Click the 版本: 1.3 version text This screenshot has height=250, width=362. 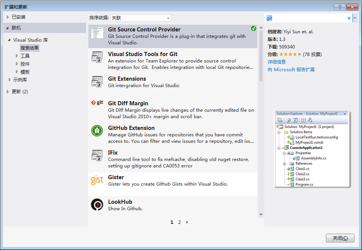coord(276,39)
